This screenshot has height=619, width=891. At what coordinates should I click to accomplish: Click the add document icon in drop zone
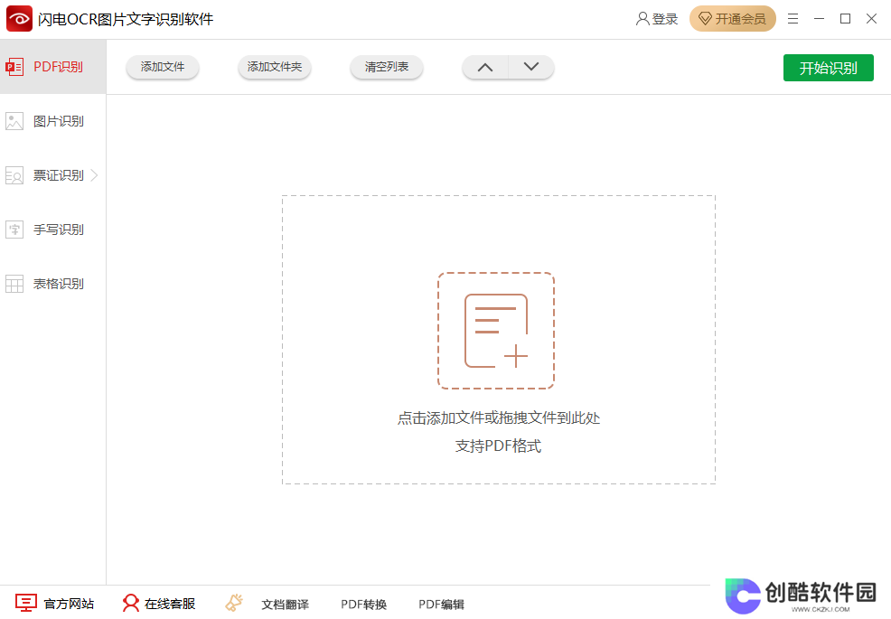pyautogui.click(x=496, y=331)
